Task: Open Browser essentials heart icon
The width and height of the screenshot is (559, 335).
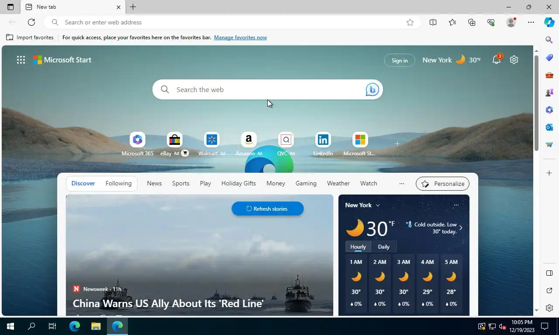Action: [x=491, y=22]
